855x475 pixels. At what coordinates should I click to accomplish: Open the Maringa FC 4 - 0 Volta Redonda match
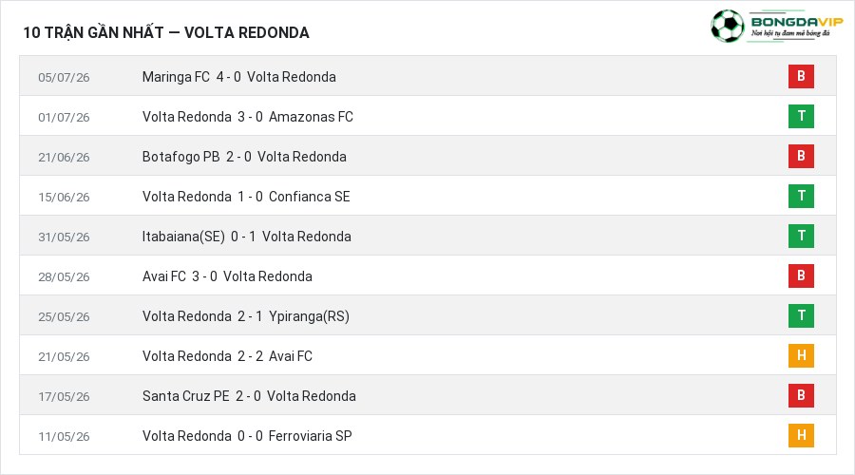pyautogui.click(x=238, y=77)
